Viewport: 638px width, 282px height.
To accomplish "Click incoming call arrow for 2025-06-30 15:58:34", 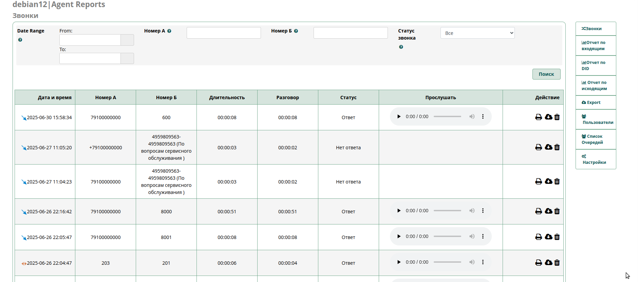I will (24, 118).
